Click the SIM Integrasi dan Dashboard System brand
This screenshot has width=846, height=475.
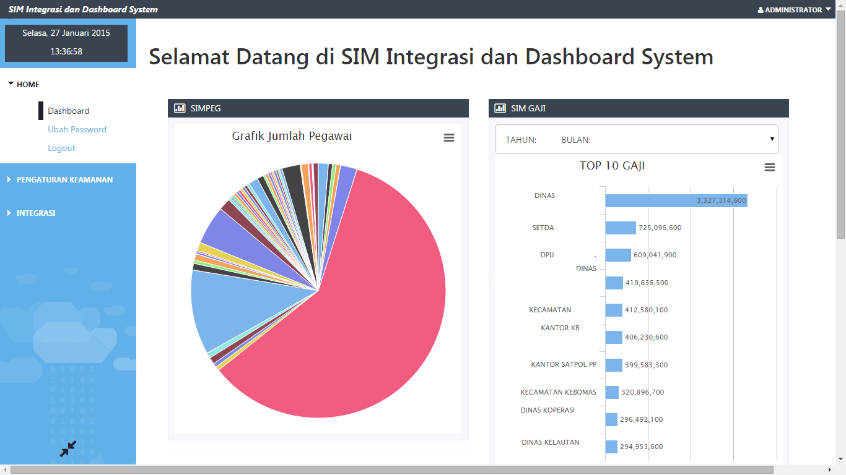click(x=83, y=9)
